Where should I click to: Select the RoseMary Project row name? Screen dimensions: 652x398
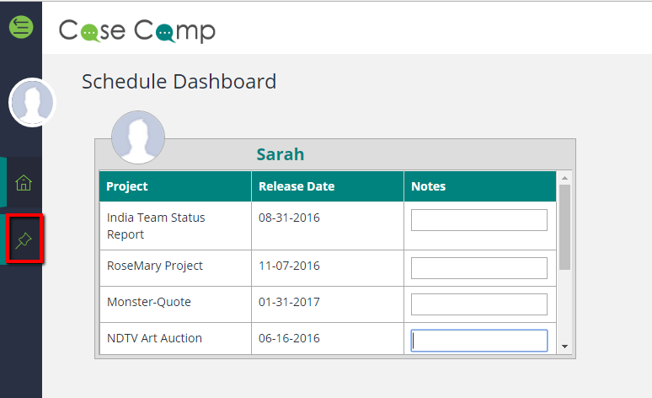click(155, 266)
